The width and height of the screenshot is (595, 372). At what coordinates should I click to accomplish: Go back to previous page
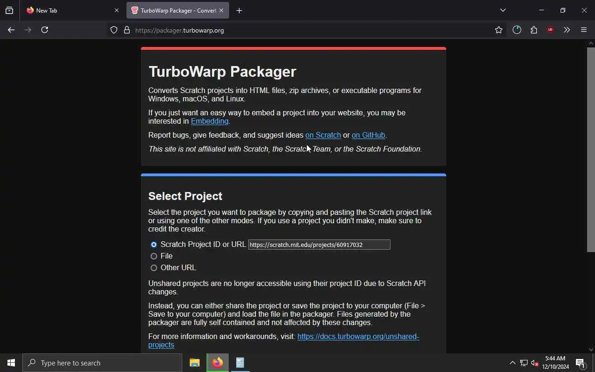coord(11,30)
